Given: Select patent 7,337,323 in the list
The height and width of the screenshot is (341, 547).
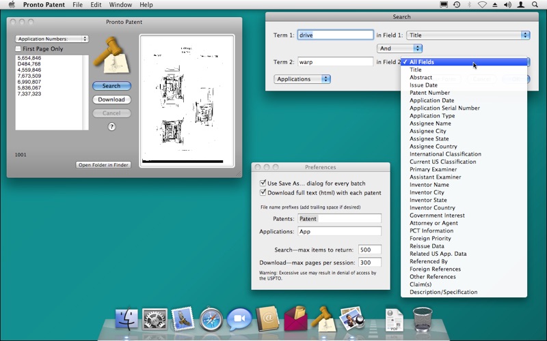Looking at the screenshot, I should point(29,93).
